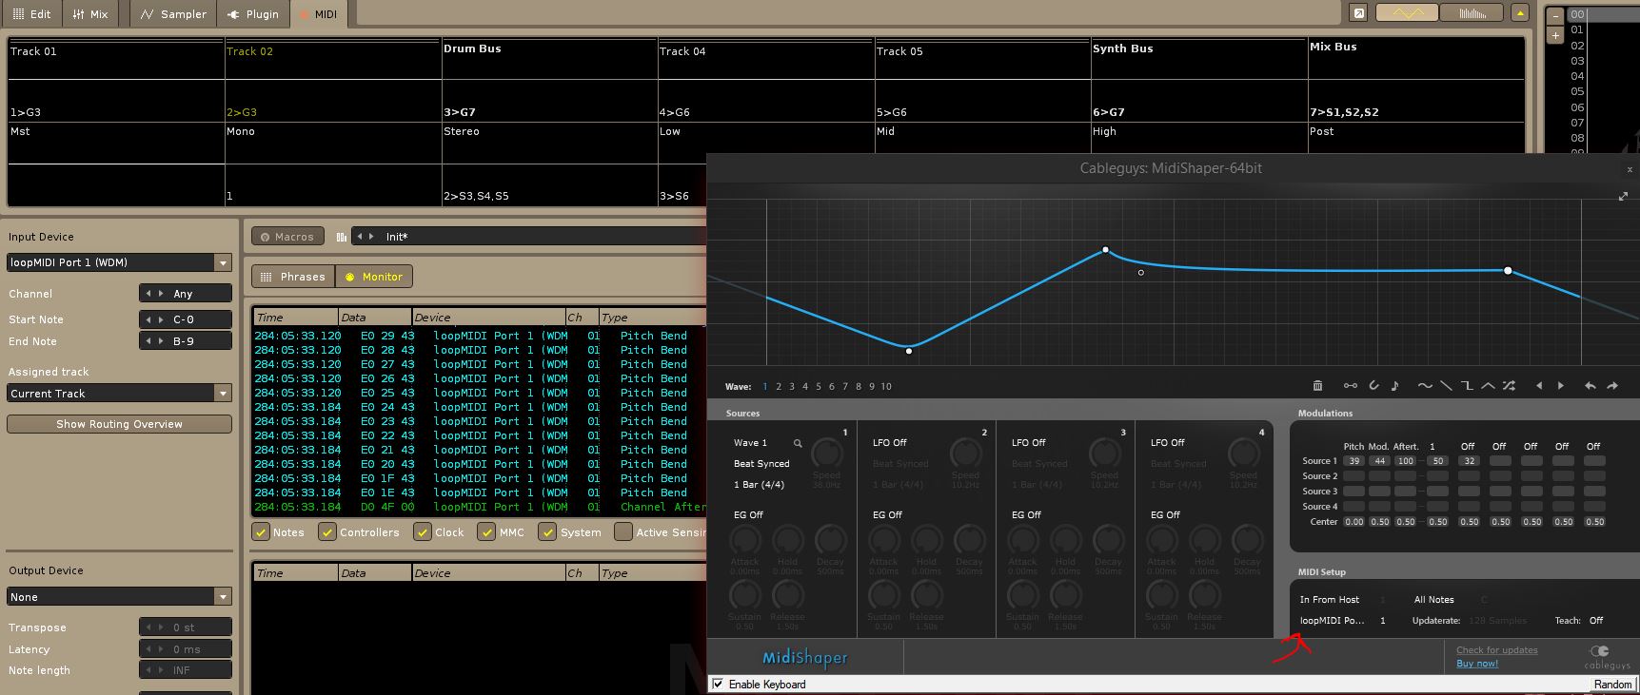
Task: Click the minus button above pattern list
Action: point(1555,16)
